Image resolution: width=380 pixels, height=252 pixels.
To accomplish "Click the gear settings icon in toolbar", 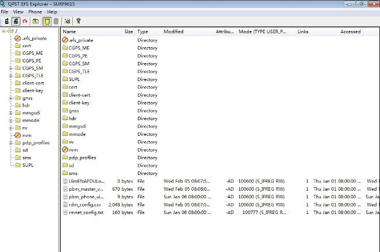I will 68,21.
